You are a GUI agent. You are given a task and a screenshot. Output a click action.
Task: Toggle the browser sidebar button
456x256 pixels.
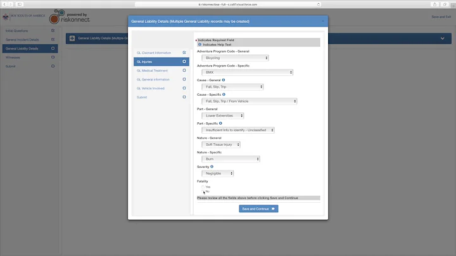[x=20, y=4]
